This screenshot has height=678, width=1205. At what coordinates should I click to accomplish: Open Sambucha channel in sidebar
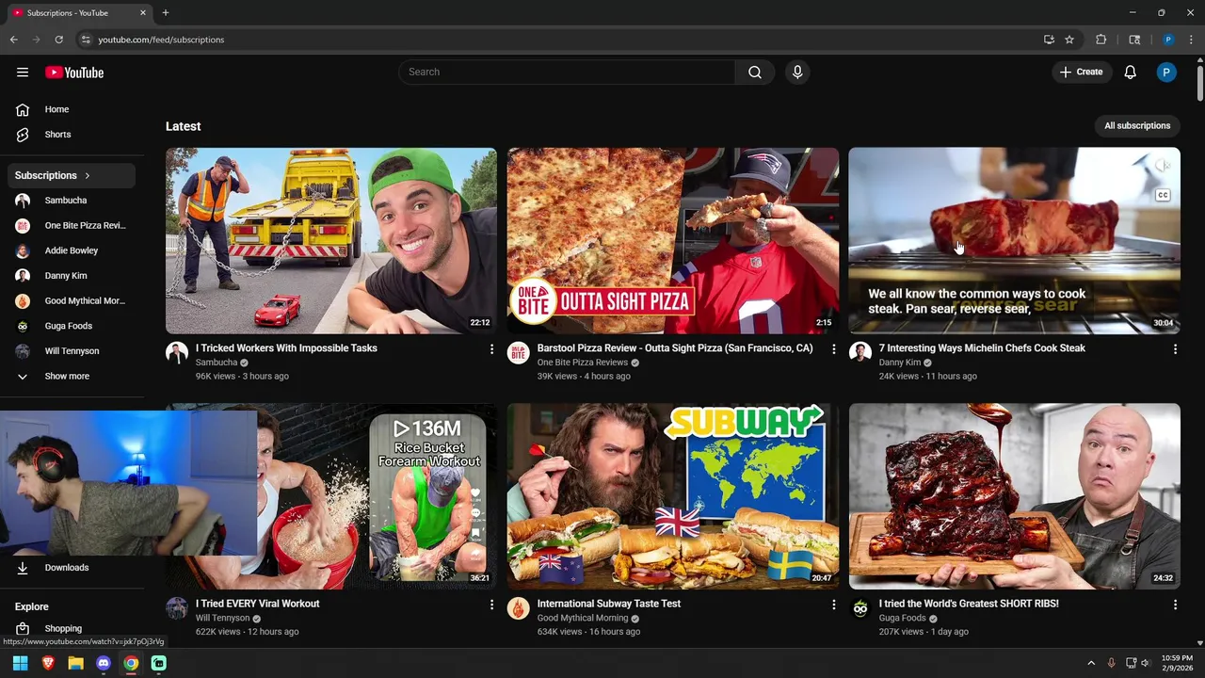pyautogui.click(x=68, y=201)
